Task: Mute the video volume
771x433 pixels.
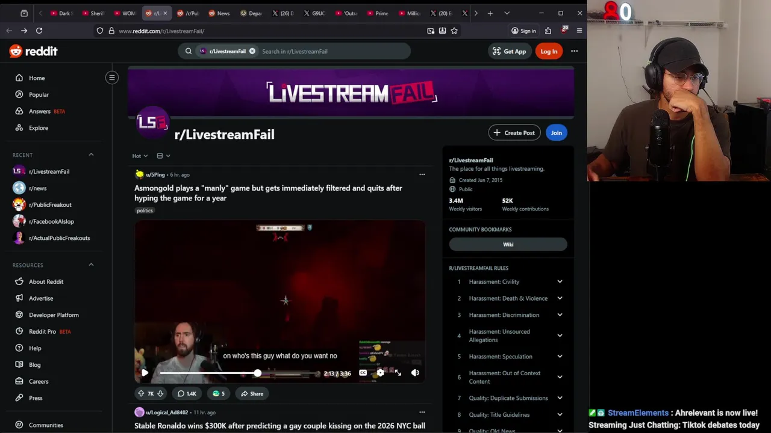Action: pos(415,373)
